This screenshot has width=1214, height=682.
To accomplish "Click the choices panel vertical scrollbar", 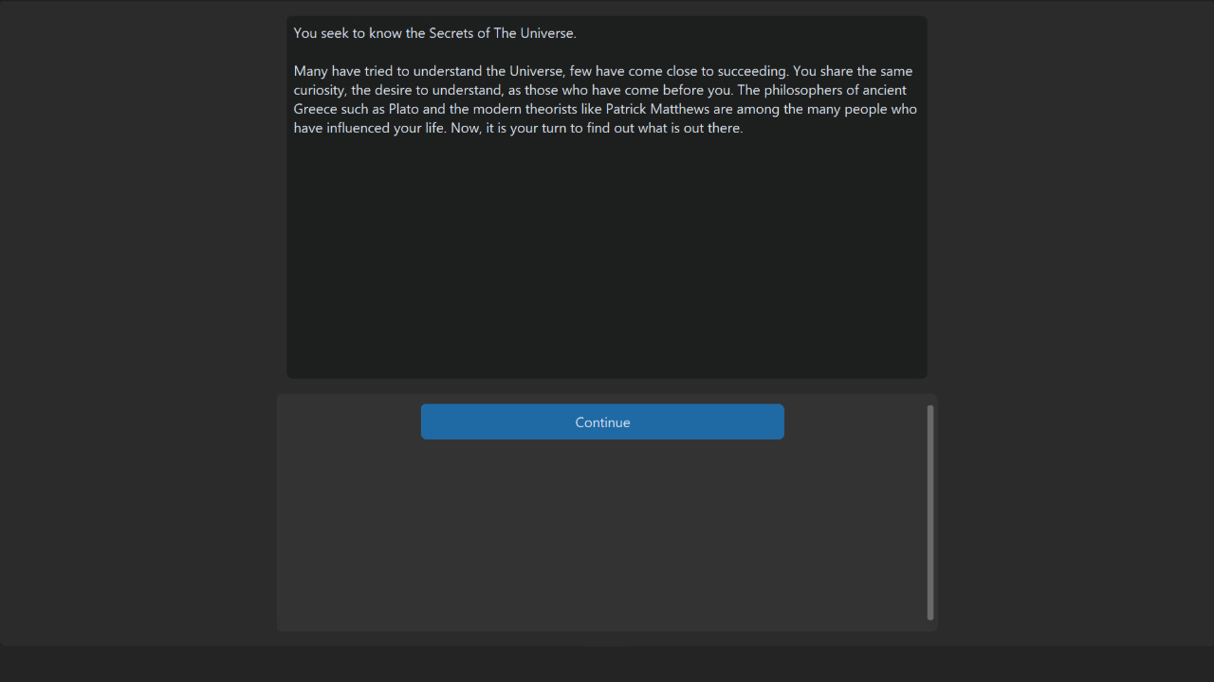I will [930, 512].
